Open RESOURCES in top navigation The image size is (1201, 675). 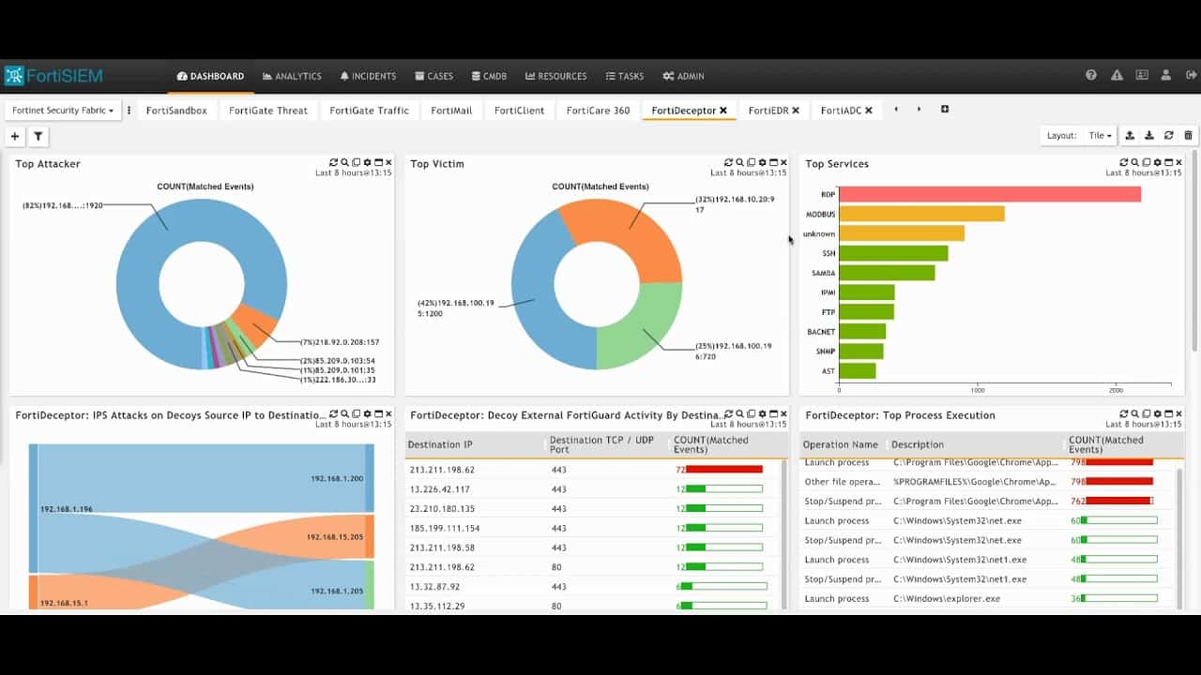[556, 76]
